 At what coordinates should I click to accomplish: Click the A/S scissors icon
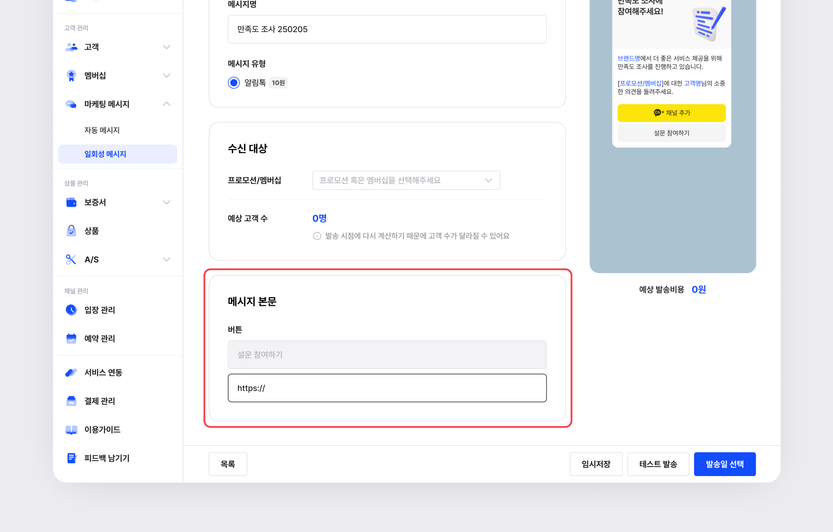pyautogui.click(x=71, y=259)
